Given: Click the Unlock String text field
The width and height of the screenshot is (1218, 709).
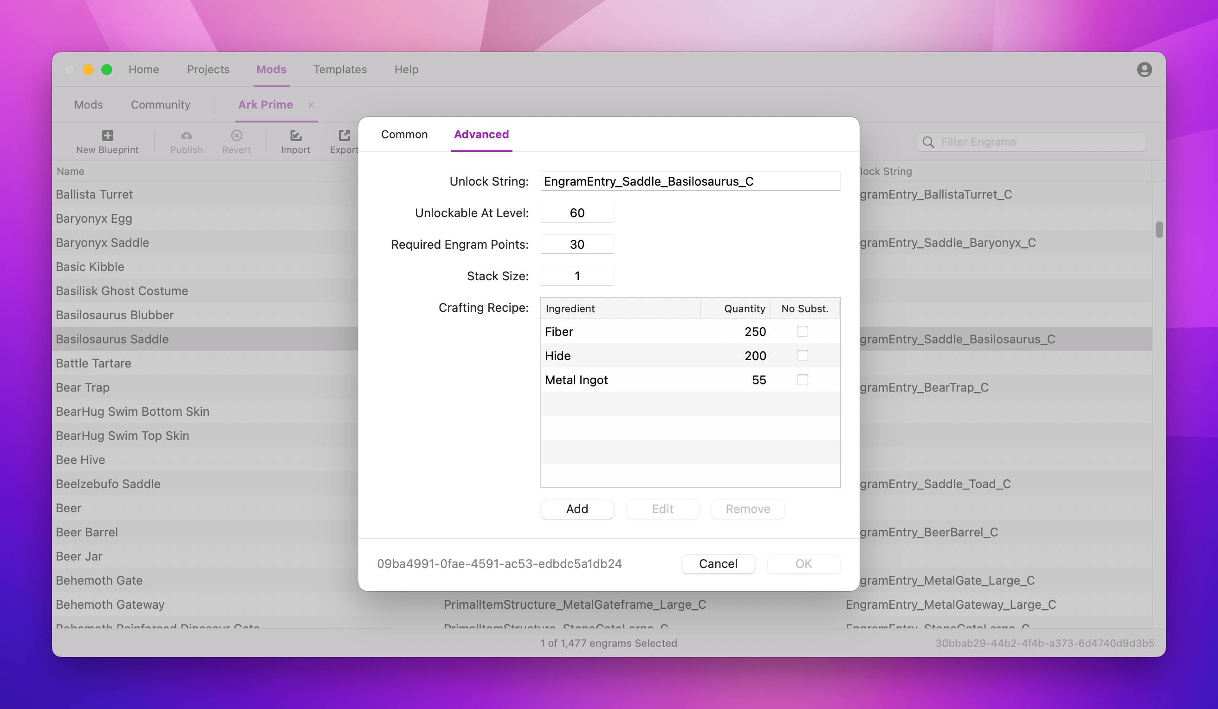Looking at the screenshot, I should [x=690, y=181].
